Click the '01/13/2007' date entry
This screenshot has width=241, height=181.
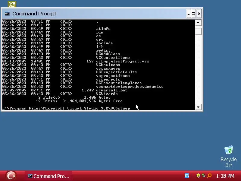click(x=14, y=61)
